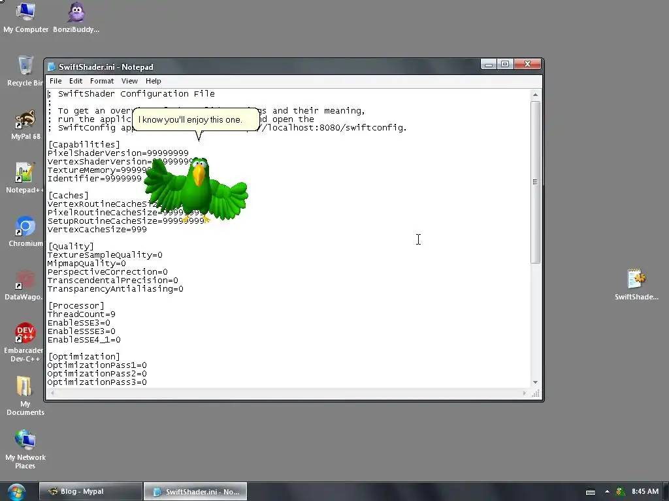Click the 'SwiftShader Configuration File' comment line
669x501 pixels.
coord(131,94)
